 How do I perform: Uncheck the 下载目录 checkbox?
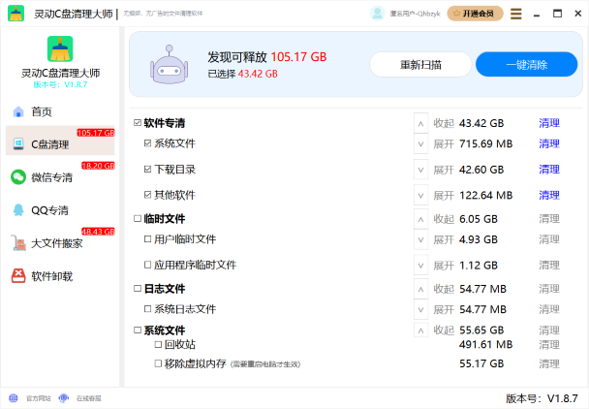coord(147,170)
